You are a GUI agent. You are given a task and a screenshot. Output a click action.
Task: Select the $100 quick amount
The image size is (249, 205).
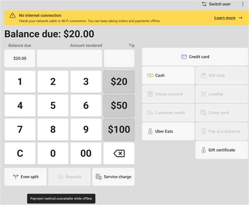pyautogui.click(x=119, y=130)
